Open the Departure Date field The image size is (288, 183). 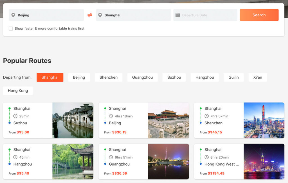[x=205, y=15]
